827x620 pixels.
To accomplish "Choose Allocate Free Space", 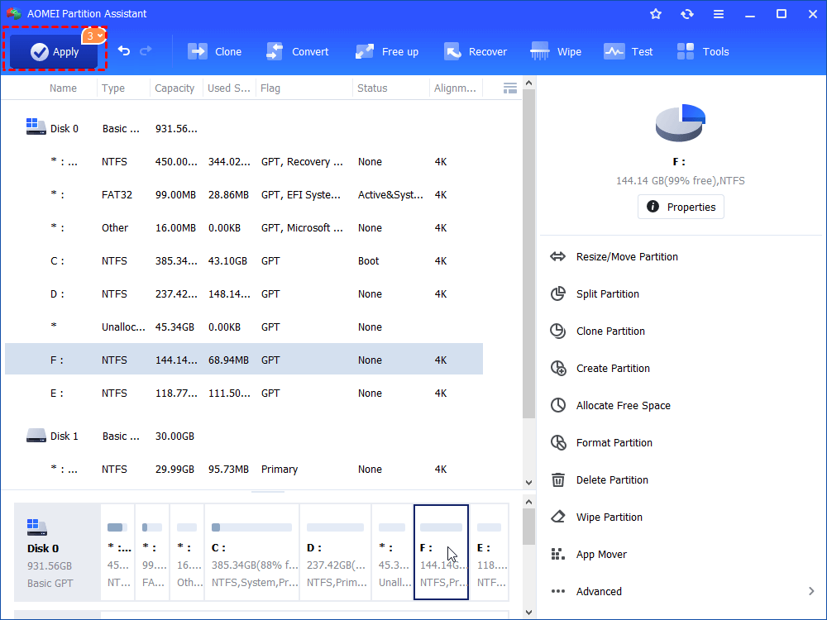I will [x=623, y=405].
